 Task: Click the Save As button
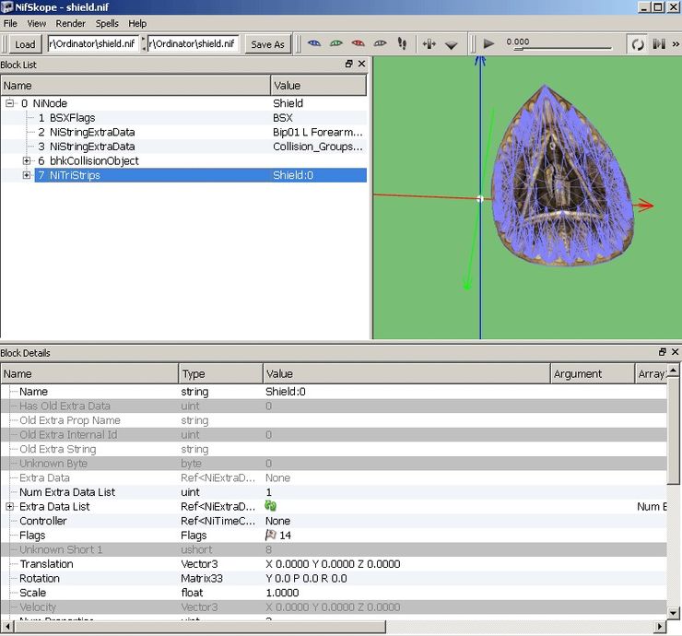pos(268,44)
